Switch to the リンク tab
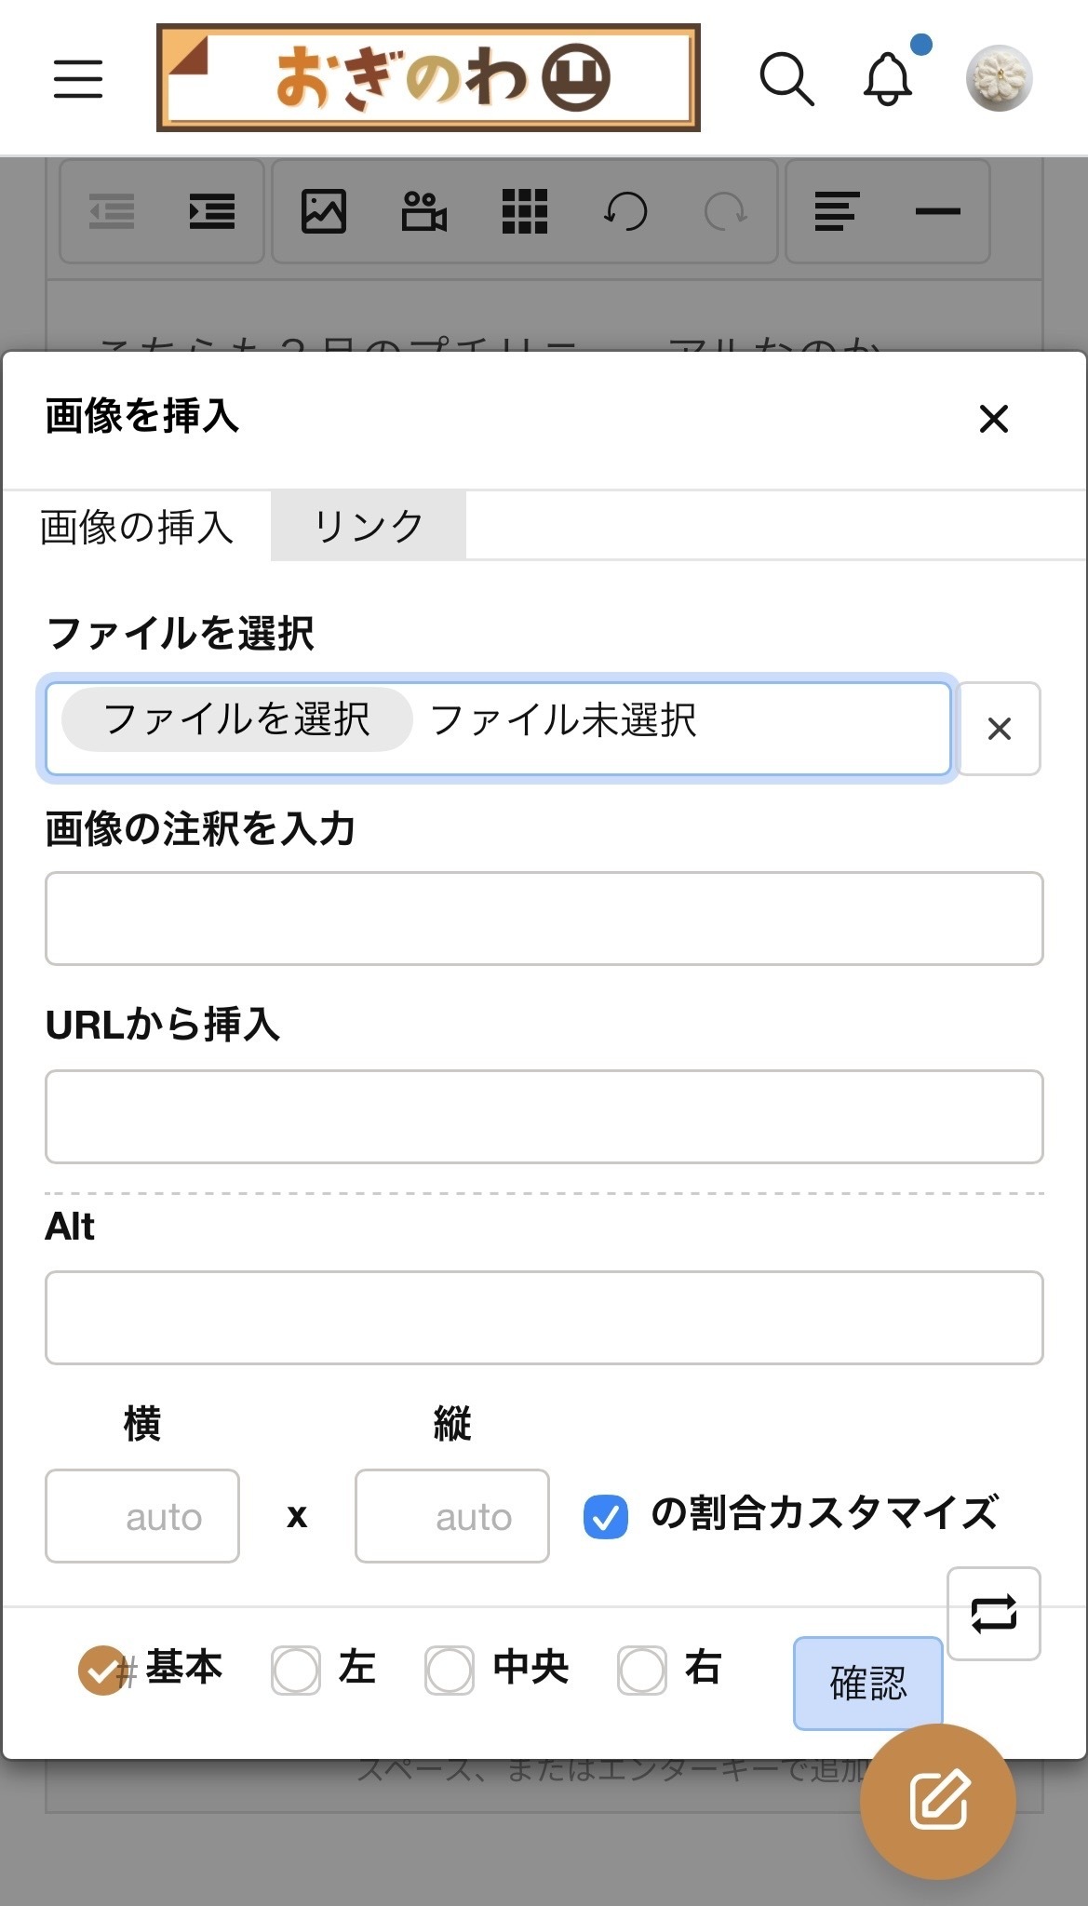This screenshot has height=1906, width=1088. [x=368, y=527]
